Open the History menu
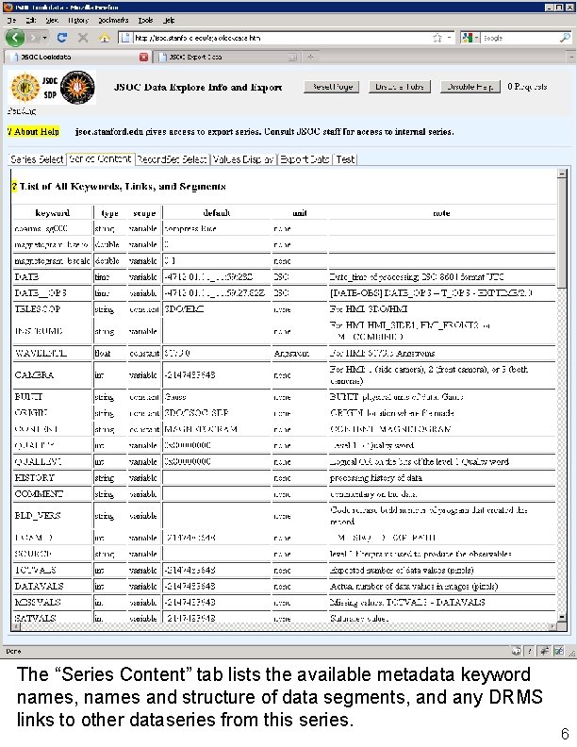 (78, 20)
